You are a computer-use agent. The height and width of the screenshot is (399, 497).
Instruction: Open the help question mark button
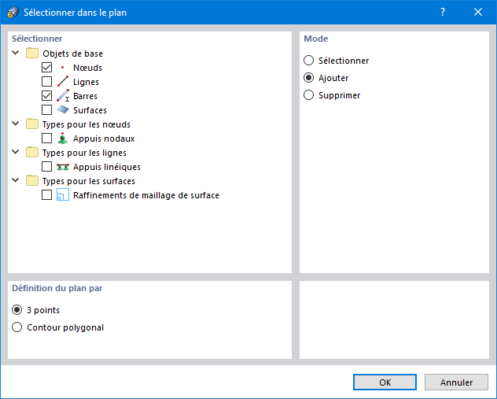[443, 13]
